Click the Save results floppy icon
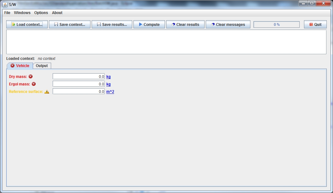333x193 pixels. click(99, 25)
